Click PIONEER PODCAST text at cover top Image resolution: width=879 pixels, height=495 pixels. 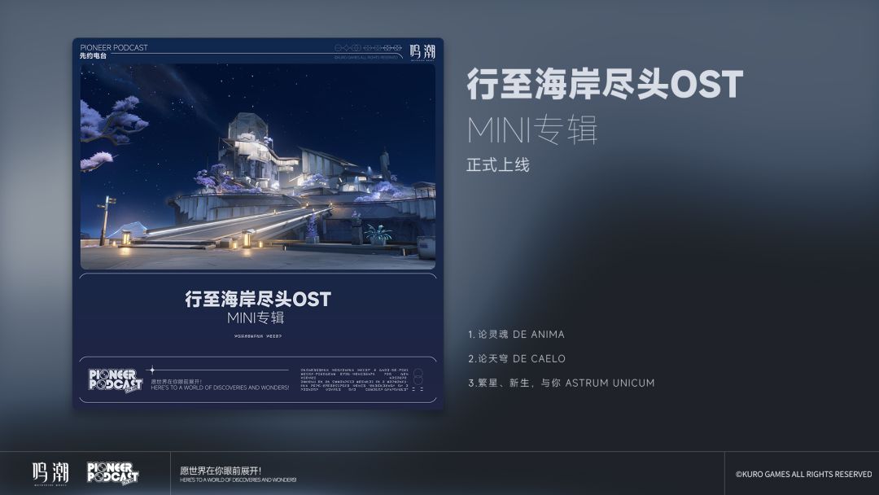click(114, 48)
